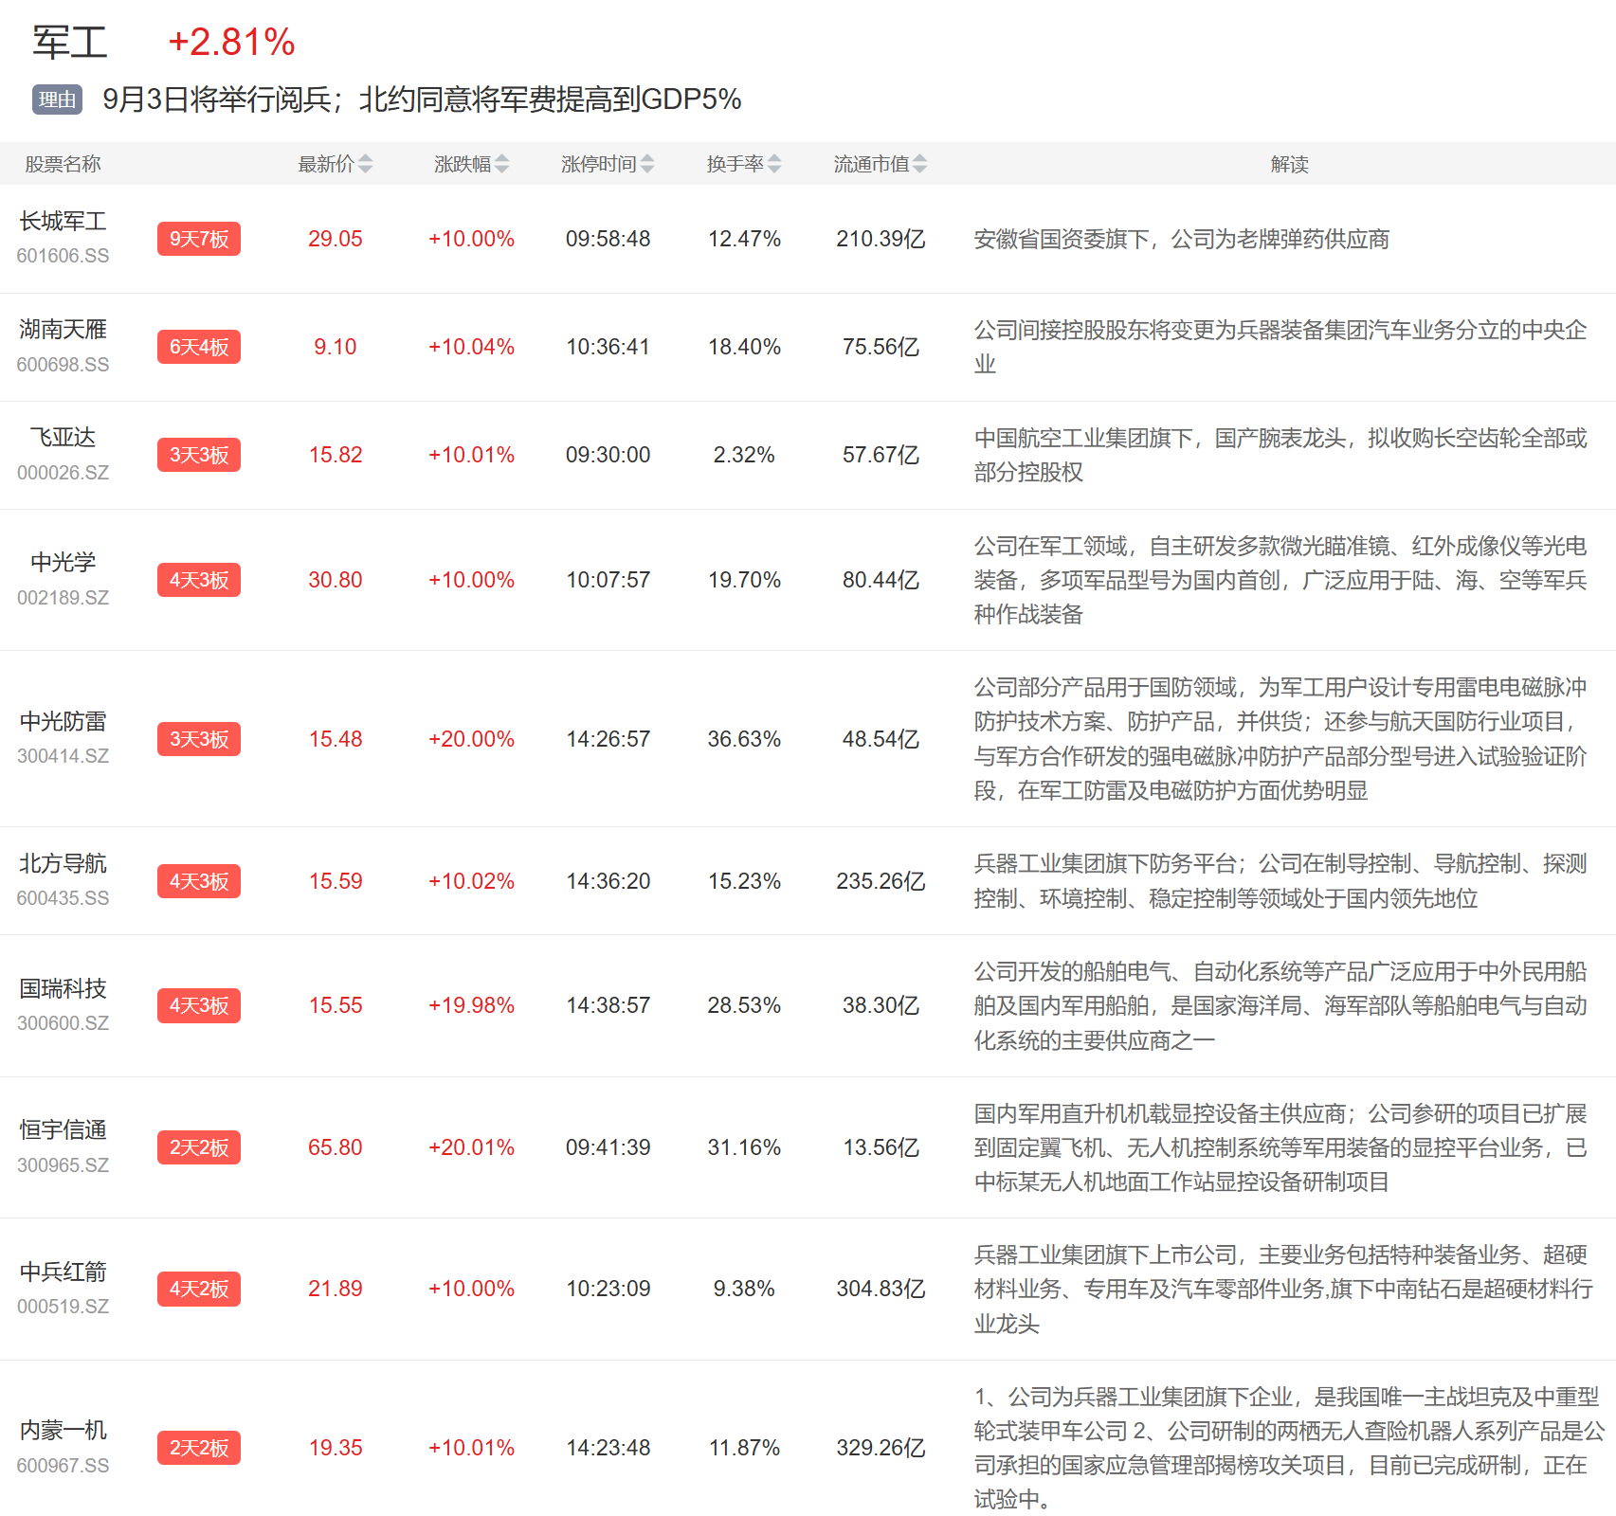This screenshot has height=1516, width=1616.
Task: Click turnover 36.63% for 中光防雷
Action: coord(744,739)
